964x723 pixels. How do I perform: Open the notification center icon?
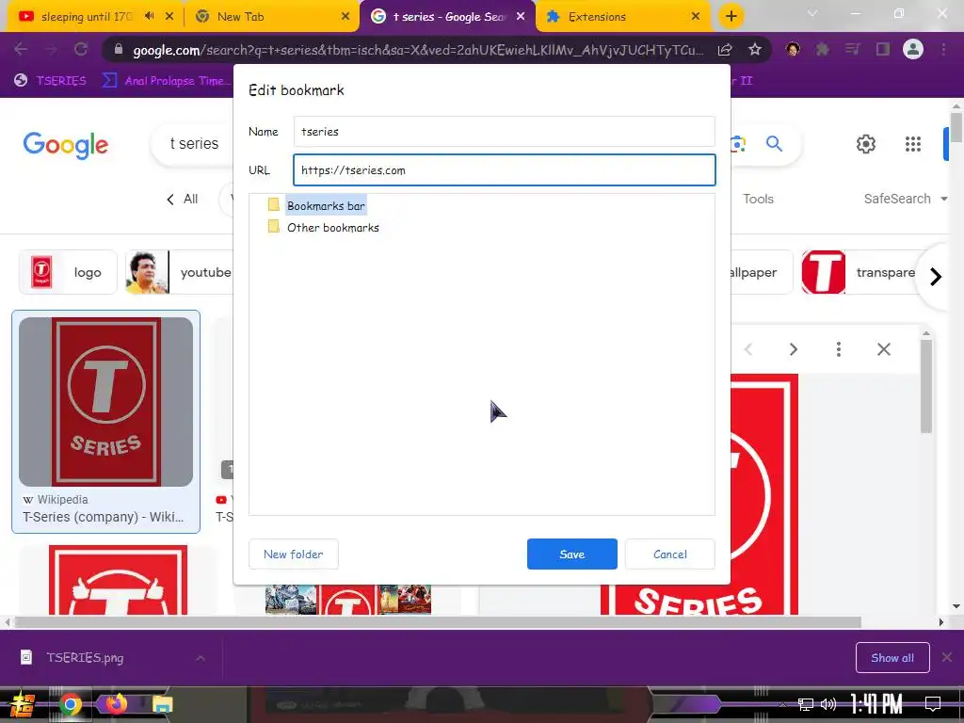coord(933,704)
